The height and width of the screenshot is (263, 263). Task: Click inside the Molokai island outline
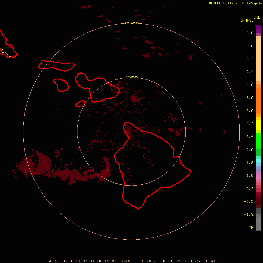click(x=57, y=65)
